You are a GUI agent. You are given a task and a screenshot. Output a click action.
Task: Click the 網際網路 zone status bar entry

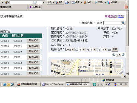point(108,80)
